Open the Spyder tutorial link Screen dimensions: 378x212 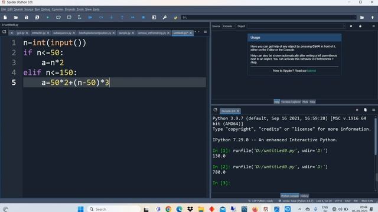(x=311, y=71)
